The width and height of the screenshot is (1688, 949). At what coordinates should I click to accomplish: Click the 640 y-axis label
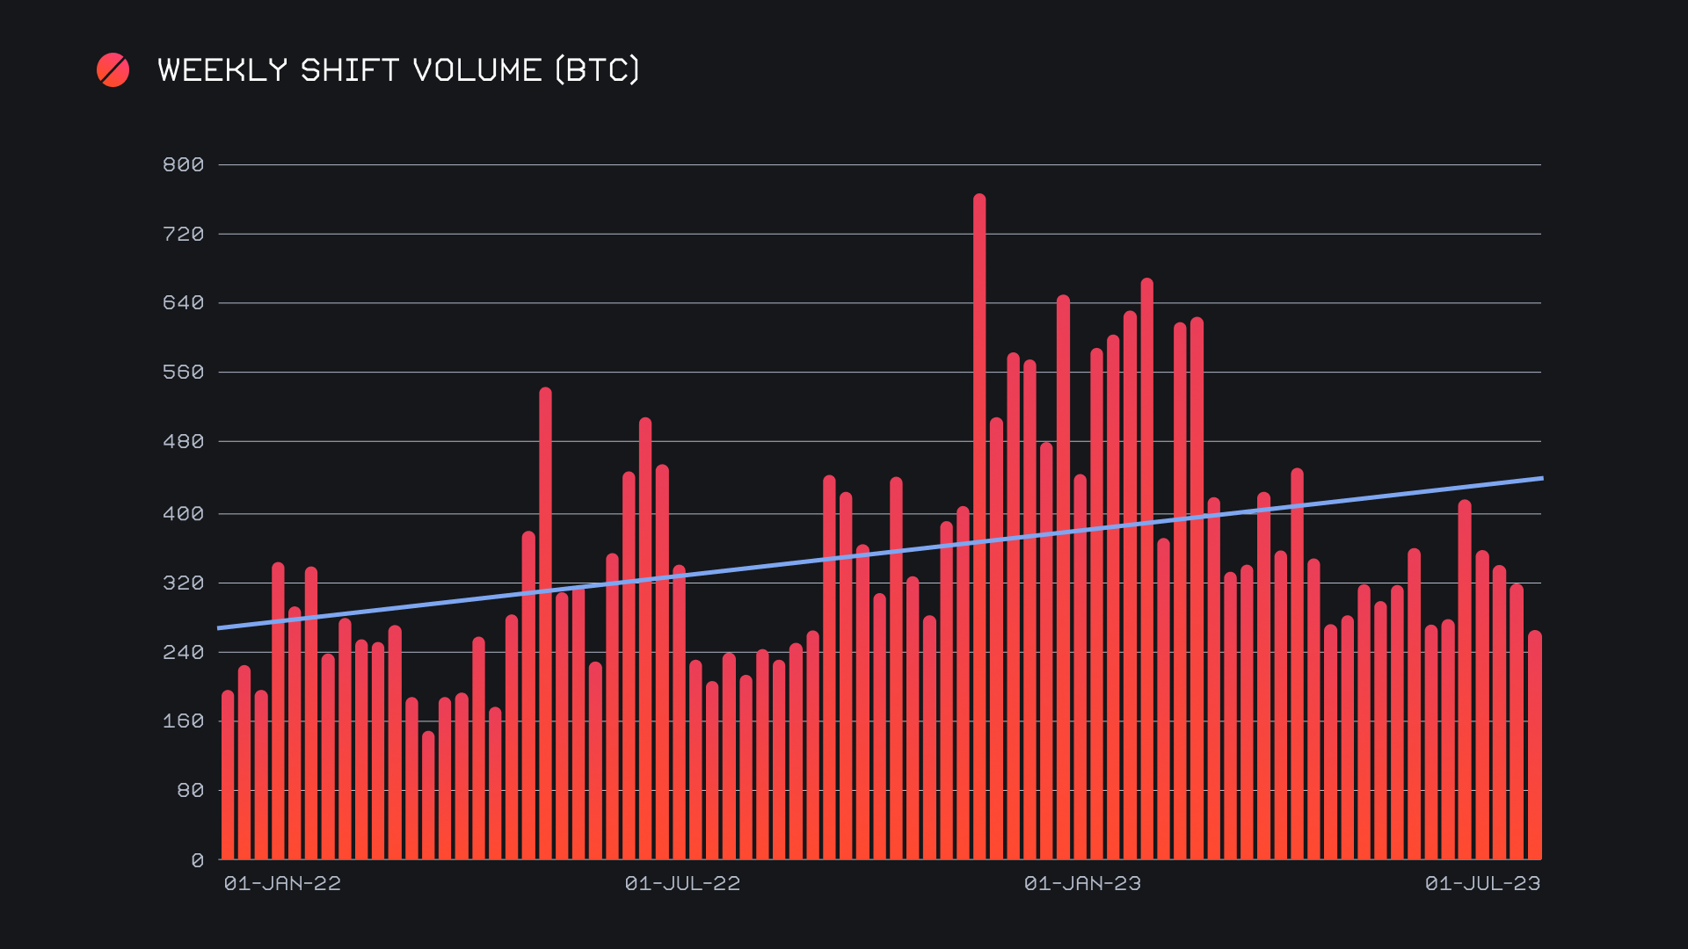183,303
